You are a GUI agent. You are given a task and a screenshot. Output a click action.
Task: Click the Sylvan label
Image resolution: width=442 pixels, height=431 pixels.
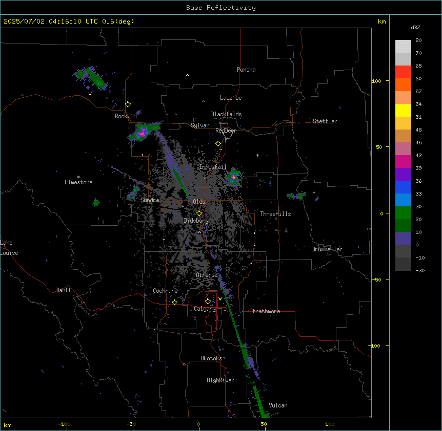[200, 125]
